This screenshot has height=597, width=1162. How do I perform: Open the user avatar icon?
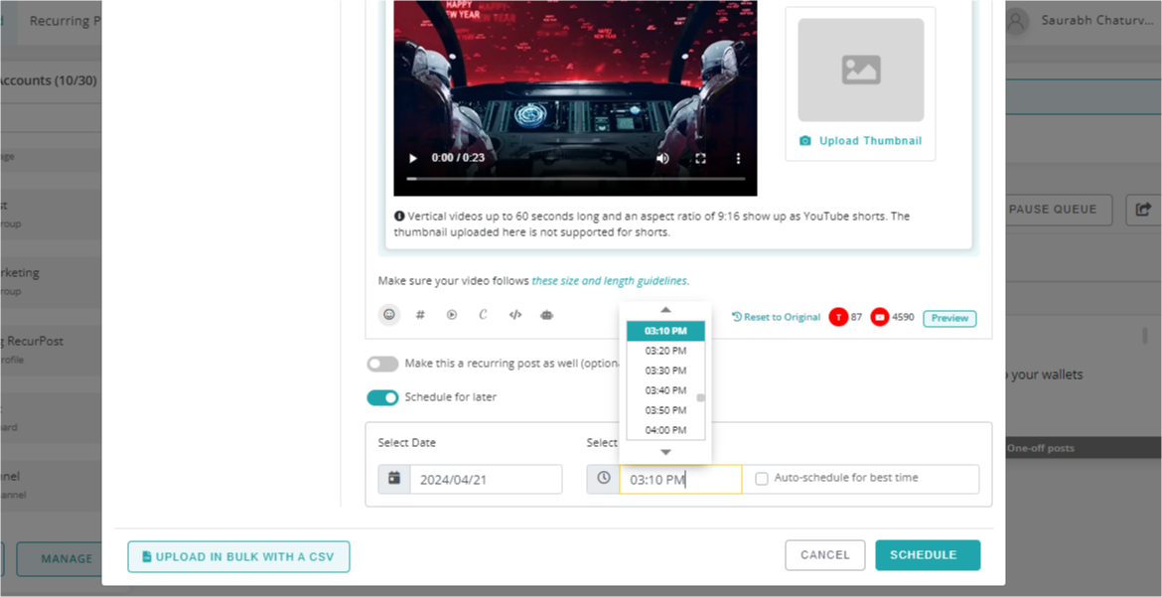tap(1017, 21)
